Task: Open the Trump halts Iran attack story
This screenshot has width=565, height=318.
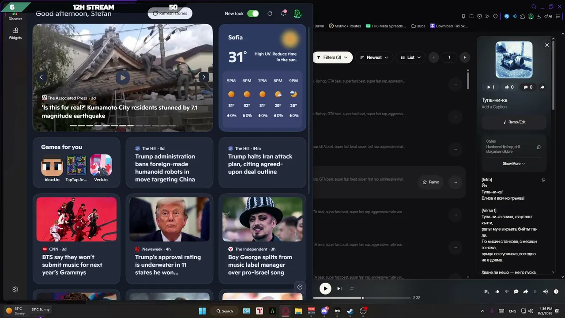Action: coord(262,163)
